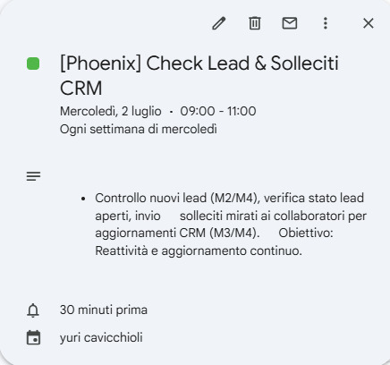Open the event editor with the pencil icon
This screenshot has height=365, width=390.
(219, 23)
